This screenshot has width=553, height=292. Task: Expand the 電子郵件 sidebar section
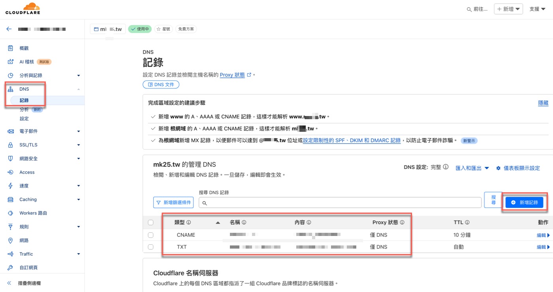coord(78,131)
